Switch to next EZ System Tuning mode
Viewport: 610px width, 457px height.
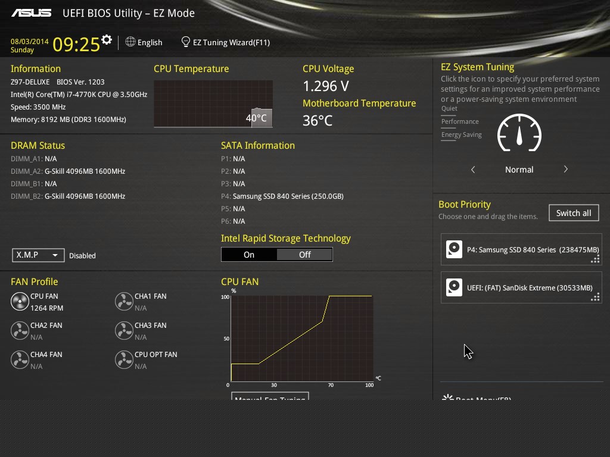(566, 169)
